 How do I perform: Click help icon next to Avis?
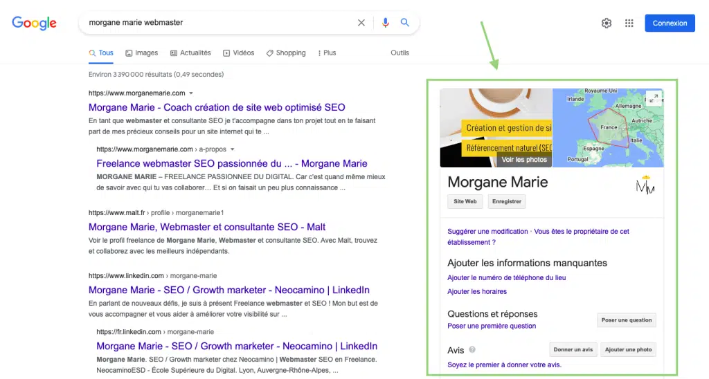coord(472,350)
